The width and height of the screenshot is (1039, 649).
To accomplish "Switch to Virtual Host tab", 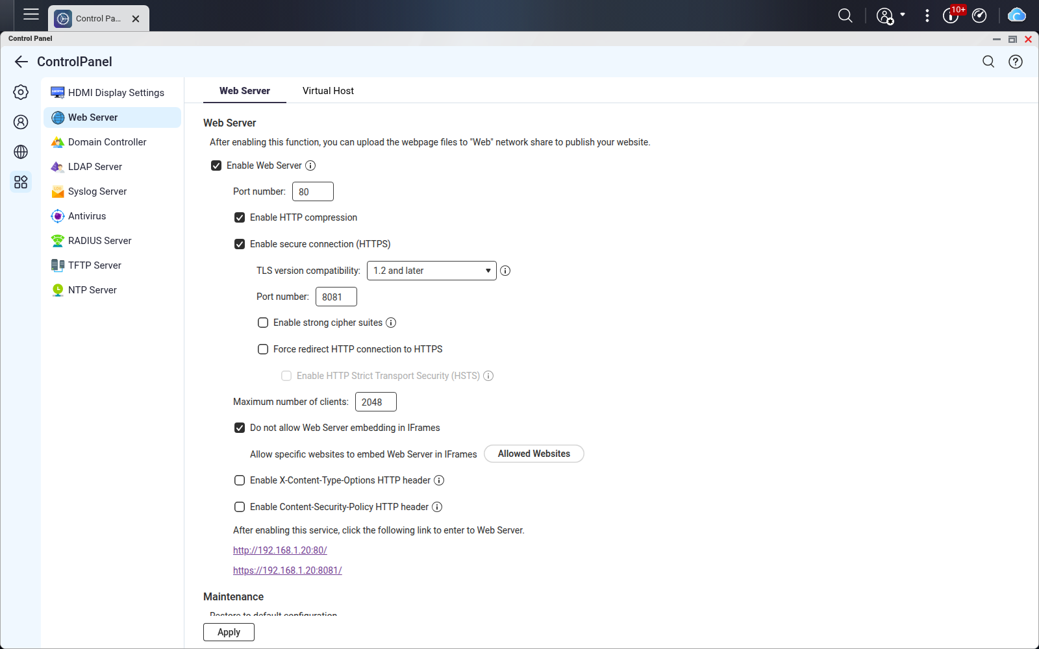I will coord(328,91).
